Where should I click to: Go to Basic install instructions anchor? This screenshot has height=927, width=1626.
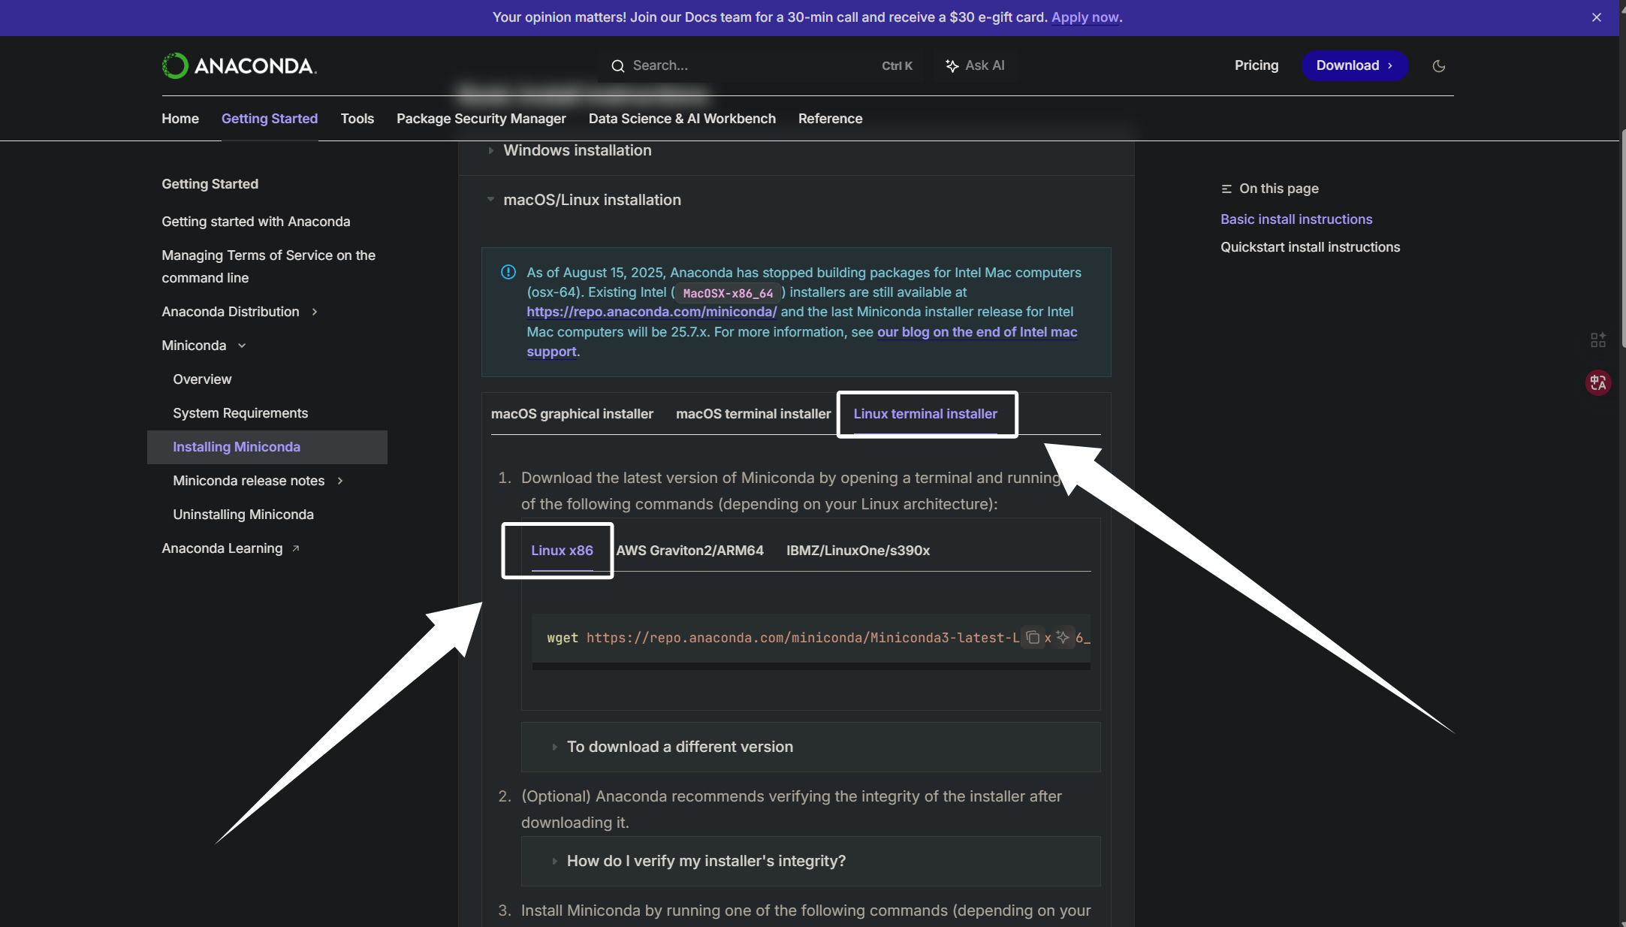(x=1296, y=219)
